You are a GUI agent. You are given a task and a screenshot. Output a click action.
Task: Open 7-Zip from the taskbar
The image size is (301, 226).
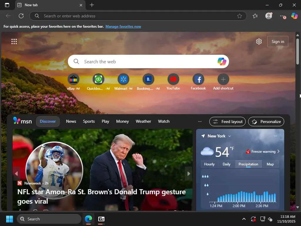tap(101, 219)
